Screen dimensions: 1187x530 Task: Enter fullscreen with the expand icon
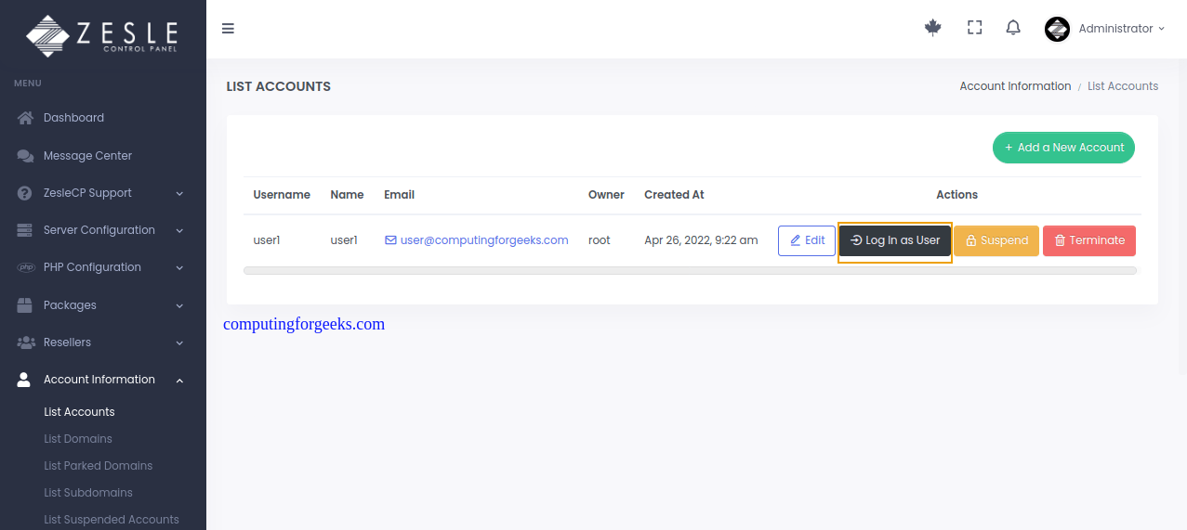point(974,28)
